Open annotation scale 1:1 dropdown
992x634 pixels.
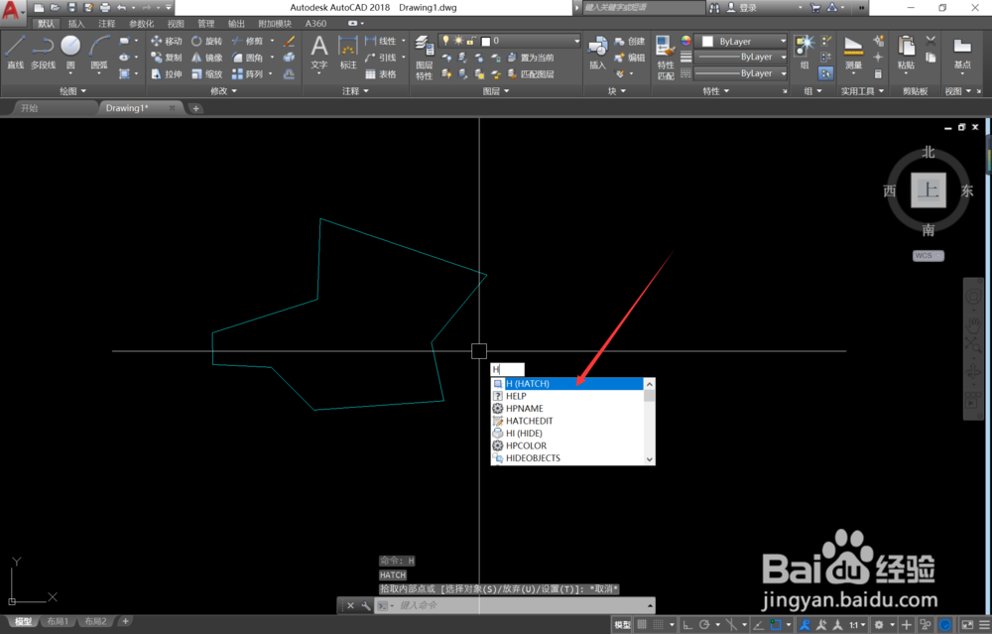(857, 624)
